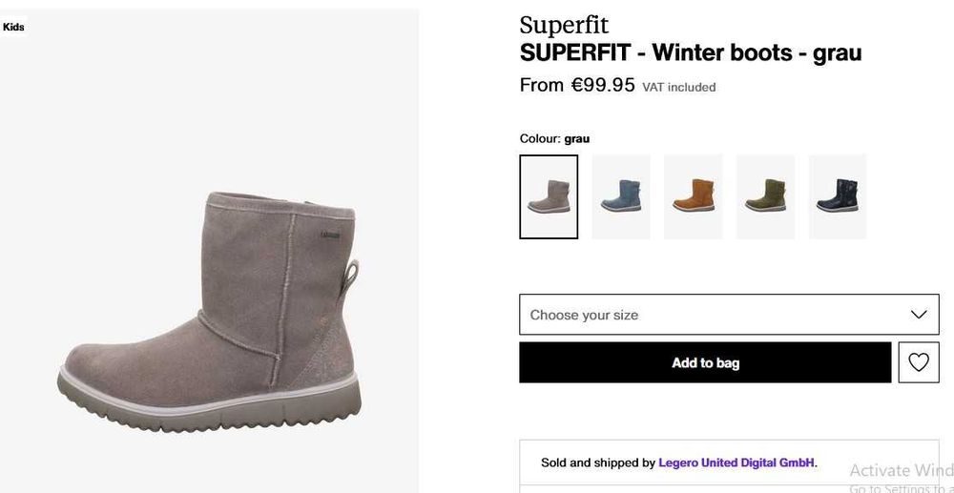This screenshot has height=493, width=954.
Task: Select the dark navy boot variant
Action: coord(838,196)
